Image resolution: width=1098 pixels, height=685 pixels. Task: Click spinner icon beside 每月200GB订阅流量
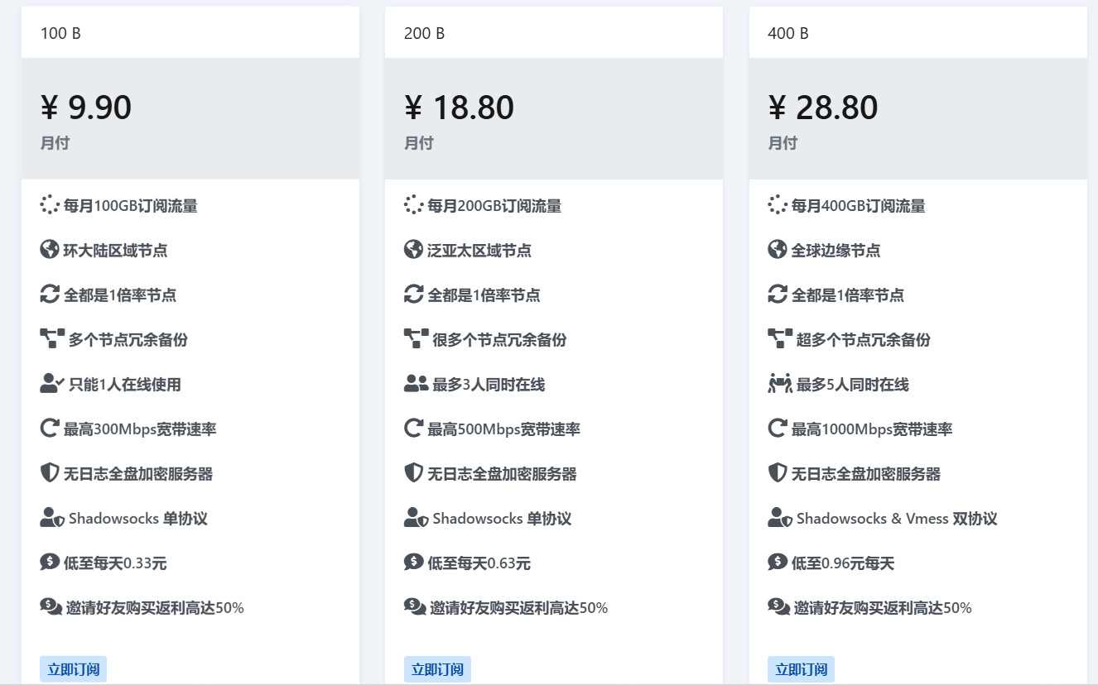point(413,205)
